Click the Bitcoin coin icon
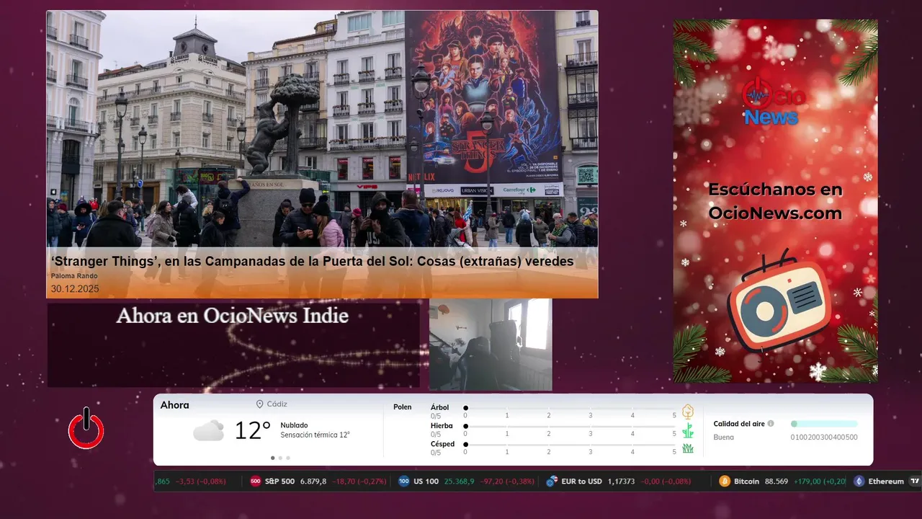 pyautogui.click(x=725, y=481)
